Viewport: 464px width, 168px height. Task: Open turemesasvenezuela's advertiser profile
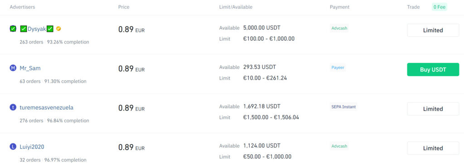click(47, 108)
